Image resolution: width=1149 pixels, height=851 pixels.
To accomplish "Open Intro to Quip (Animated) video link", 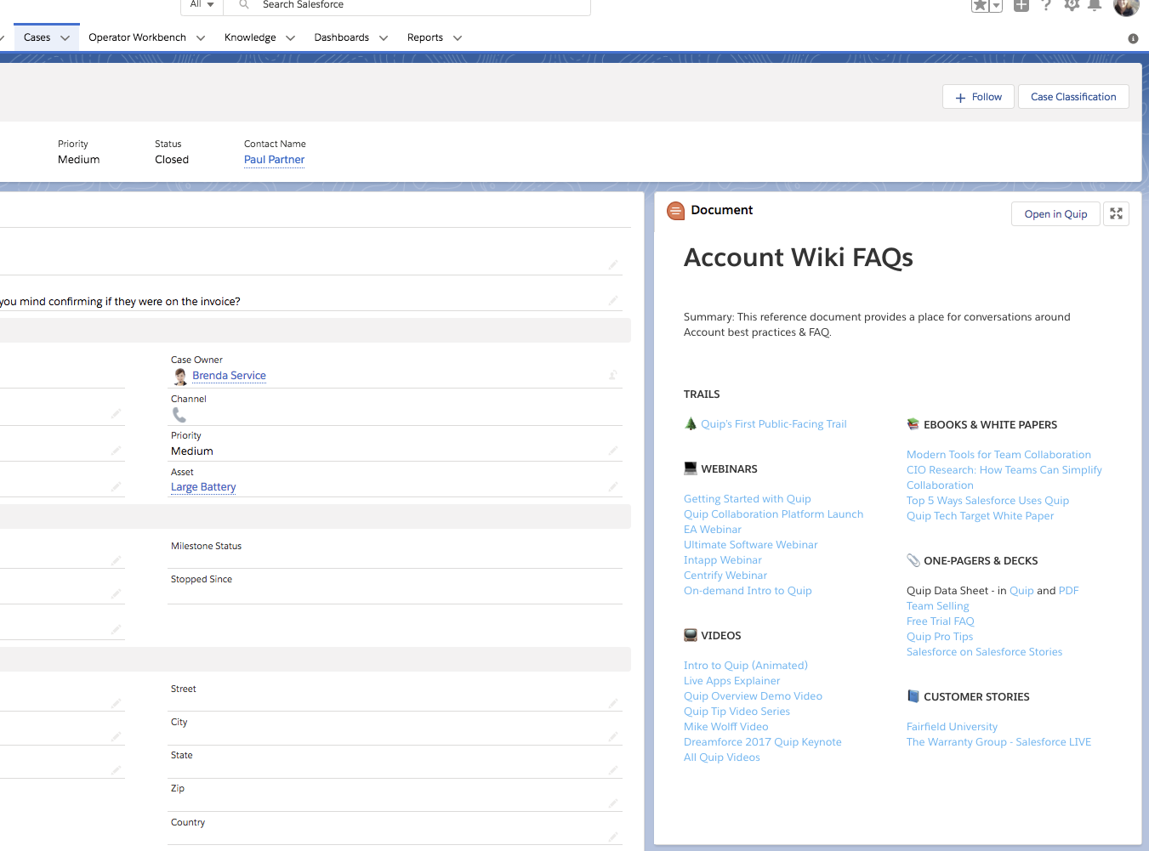I will coord(746,665).
